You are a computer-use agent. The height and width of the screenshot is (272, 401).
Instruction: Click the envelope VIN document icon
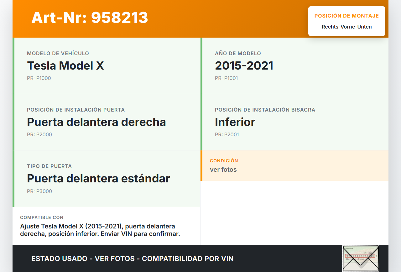tap(361, 258)
